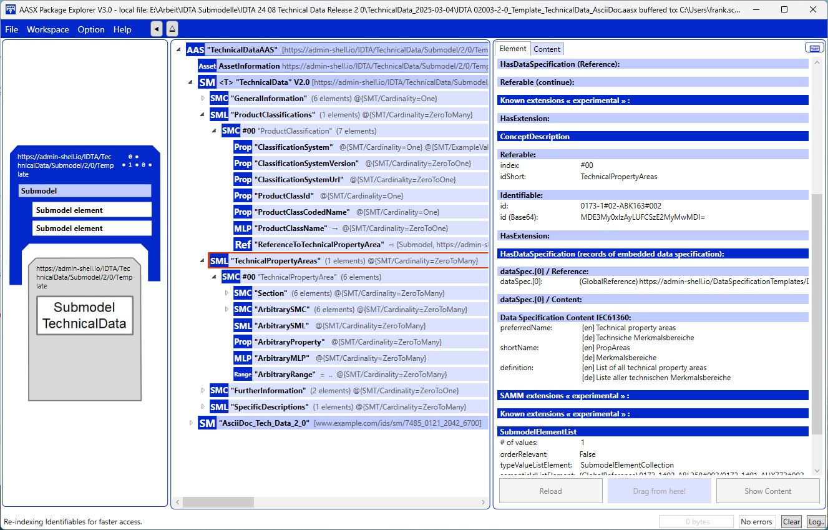Click the AAS badge of TechnicalDataAAS
Image resolution: width=828 pixels, height=530 pixels.
point(195,50)
